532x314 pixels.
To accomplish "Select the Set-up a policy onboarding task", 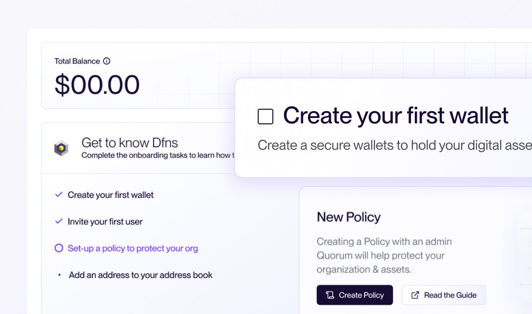I will click(132, 248).
